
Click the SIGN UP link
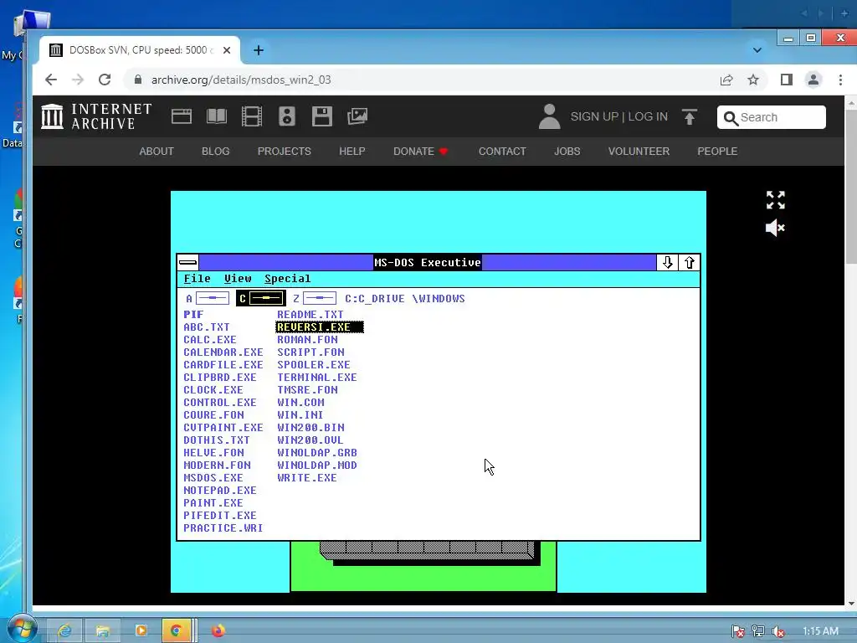[x=594, y=116]
